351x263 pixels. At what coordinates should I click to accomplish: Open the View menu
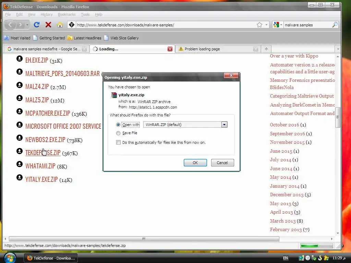tap(32, 14)
